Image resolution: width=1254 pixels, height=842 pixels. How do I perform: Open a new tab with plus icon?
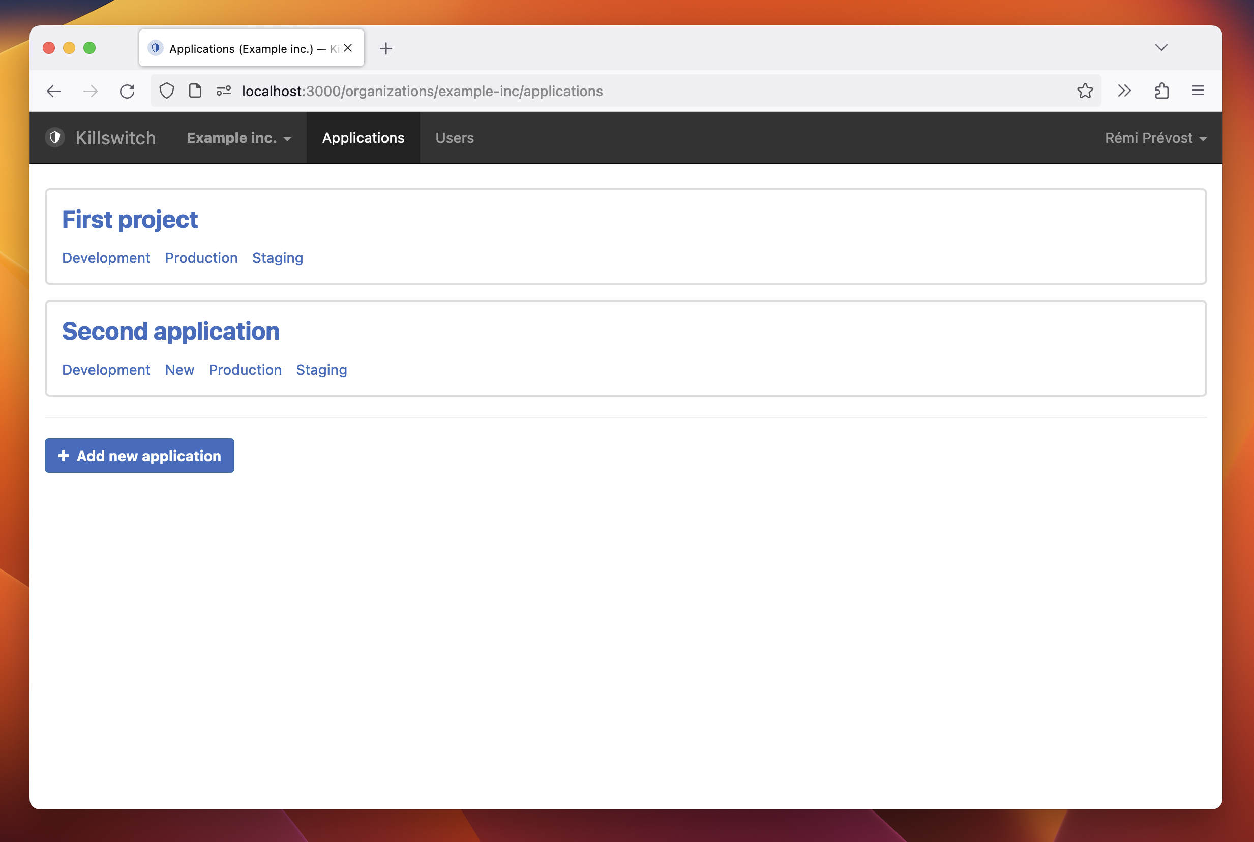tap(386, 49)
